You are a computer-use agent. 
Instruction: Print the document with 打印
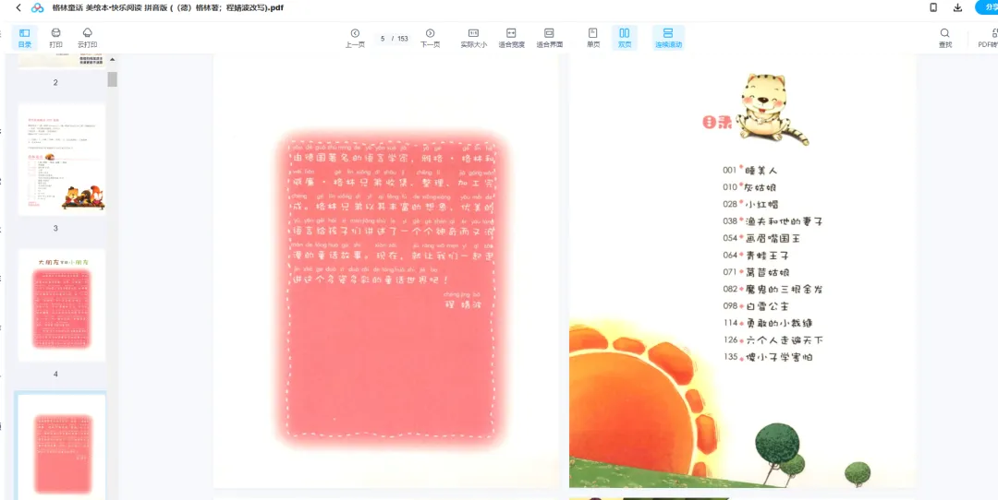click(56, 38)
